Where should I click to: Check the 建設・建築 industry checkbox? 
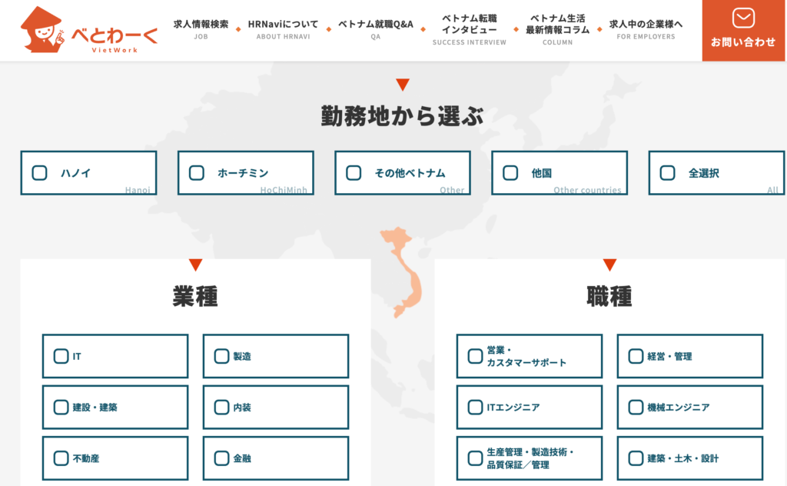click(61, 407)
